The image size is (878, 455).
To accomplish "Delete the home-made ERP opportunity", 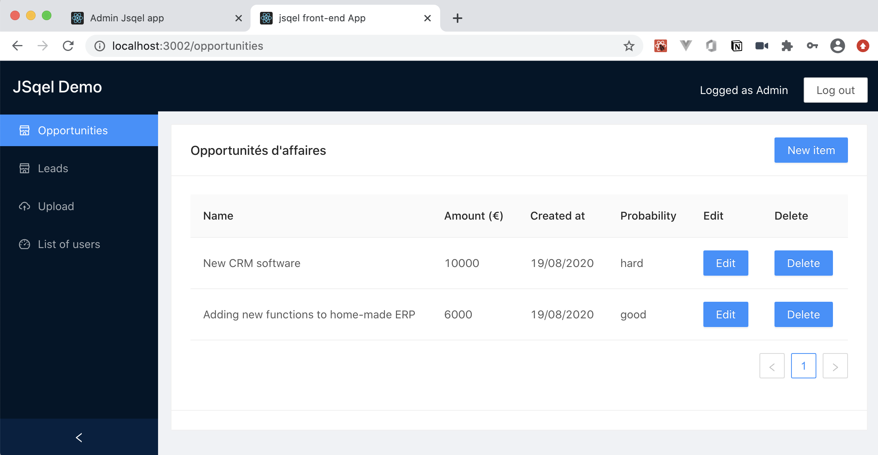I will tap(803, 314).
